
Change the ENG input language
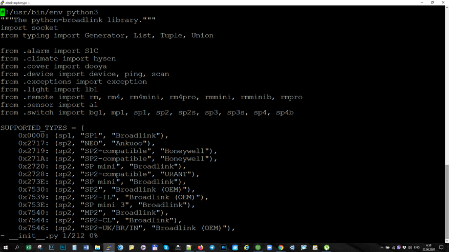click(417, 248)
